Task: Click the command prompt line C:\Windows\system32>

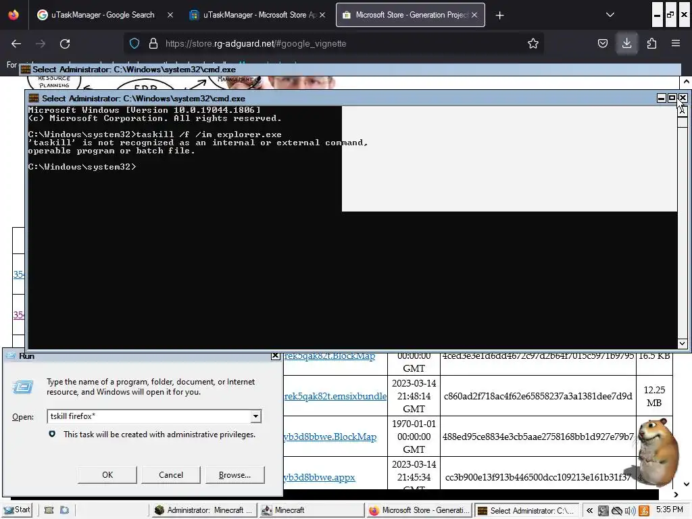Action: [x=82, y=167]
